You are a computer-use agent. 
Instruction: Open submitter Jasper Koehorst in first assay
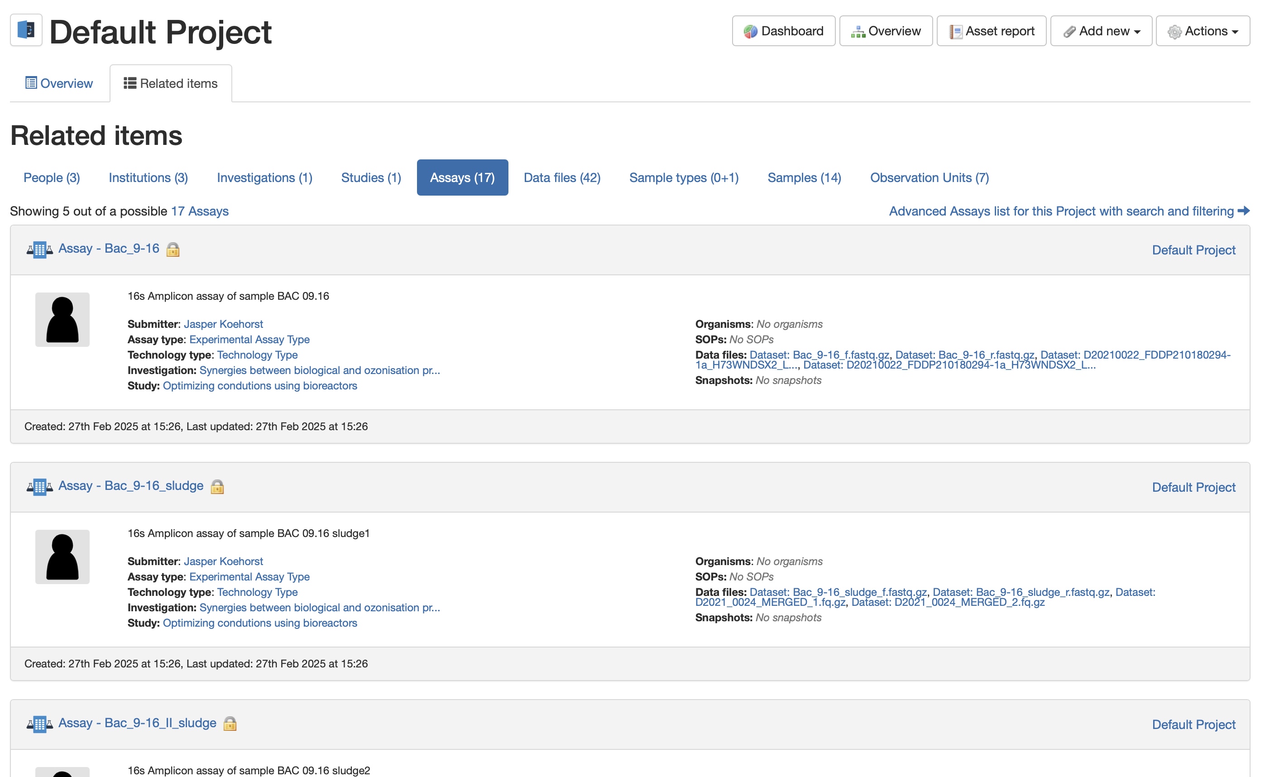click(x=223, y=324)
